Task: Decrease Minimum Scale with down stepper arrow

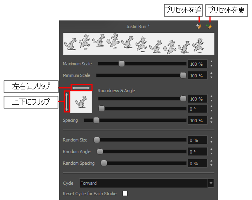Action: 211,77
